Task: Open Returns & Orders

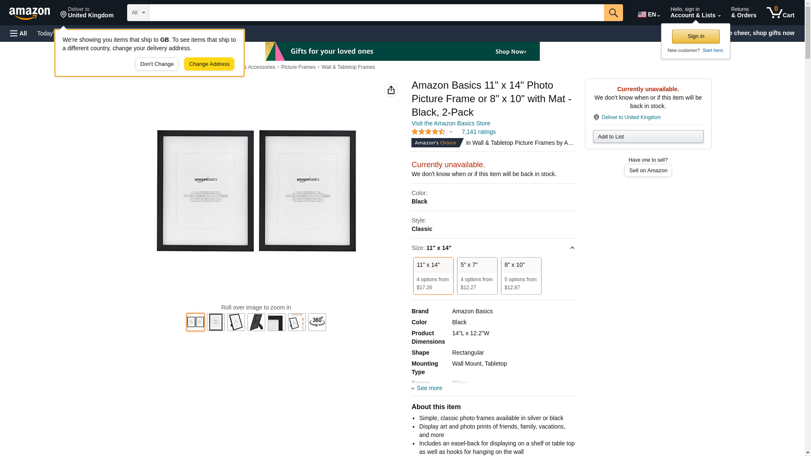Action: pyautogui.click(x=744, y=13)
